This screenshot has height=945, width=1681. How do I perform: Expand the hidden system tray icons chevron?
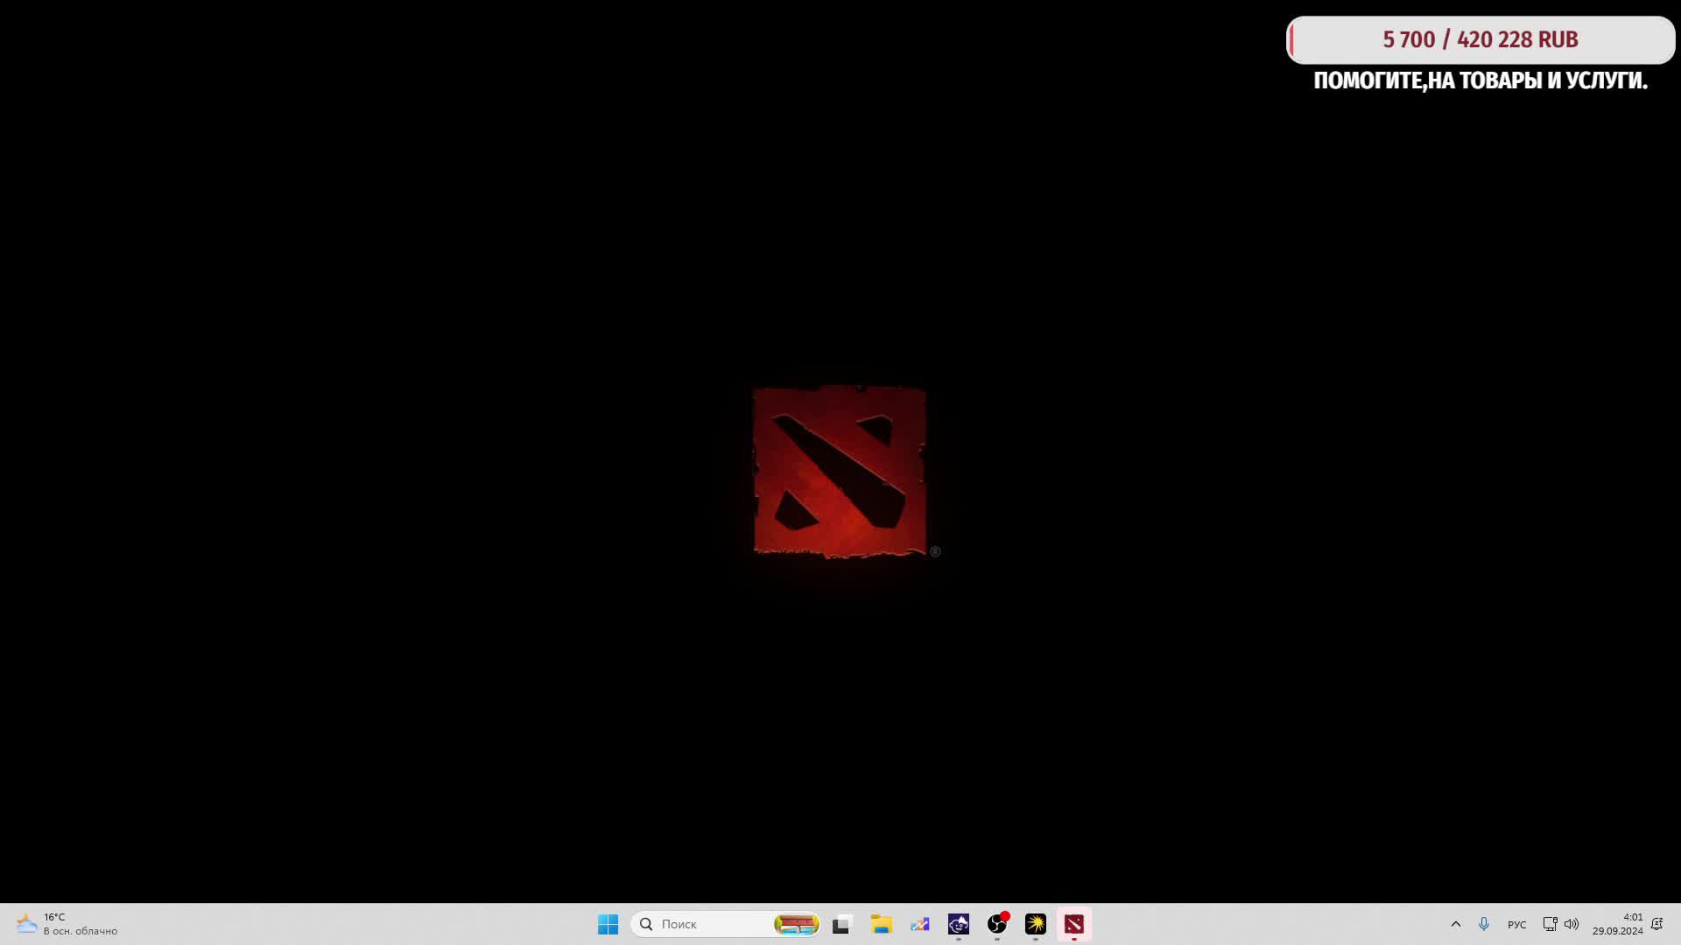1456,924
